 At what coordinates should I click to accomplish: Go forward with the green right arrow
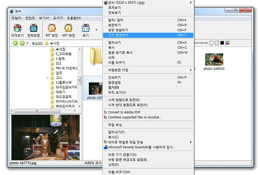point(22,43)
